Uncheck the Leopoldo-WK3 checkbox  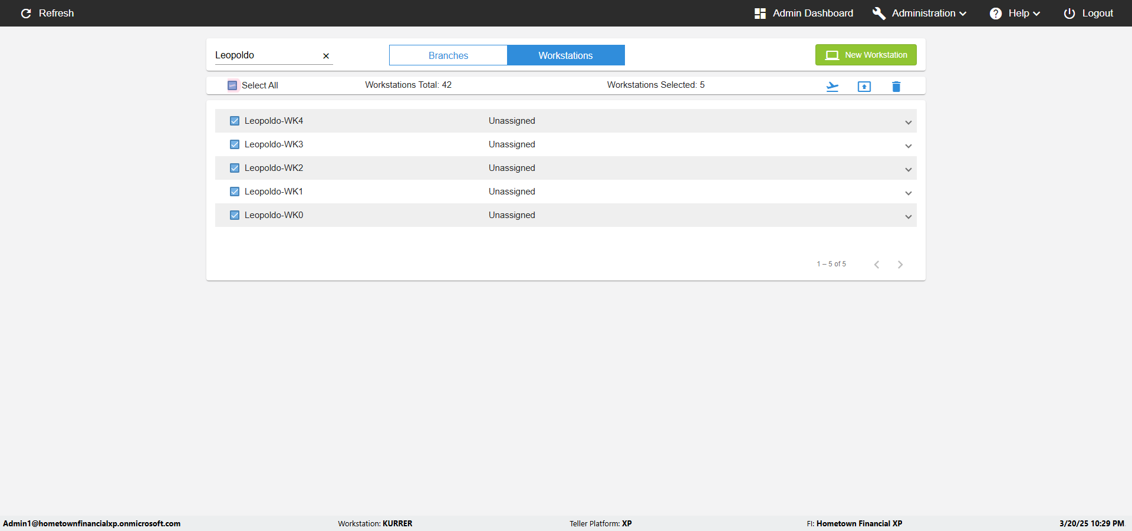pyautogui.click(x=235, y=144)
